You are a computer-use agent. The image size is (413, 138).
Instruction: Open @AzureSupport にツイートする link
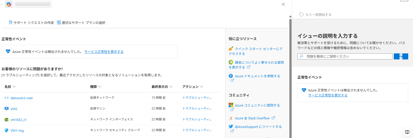pos(258,127)
